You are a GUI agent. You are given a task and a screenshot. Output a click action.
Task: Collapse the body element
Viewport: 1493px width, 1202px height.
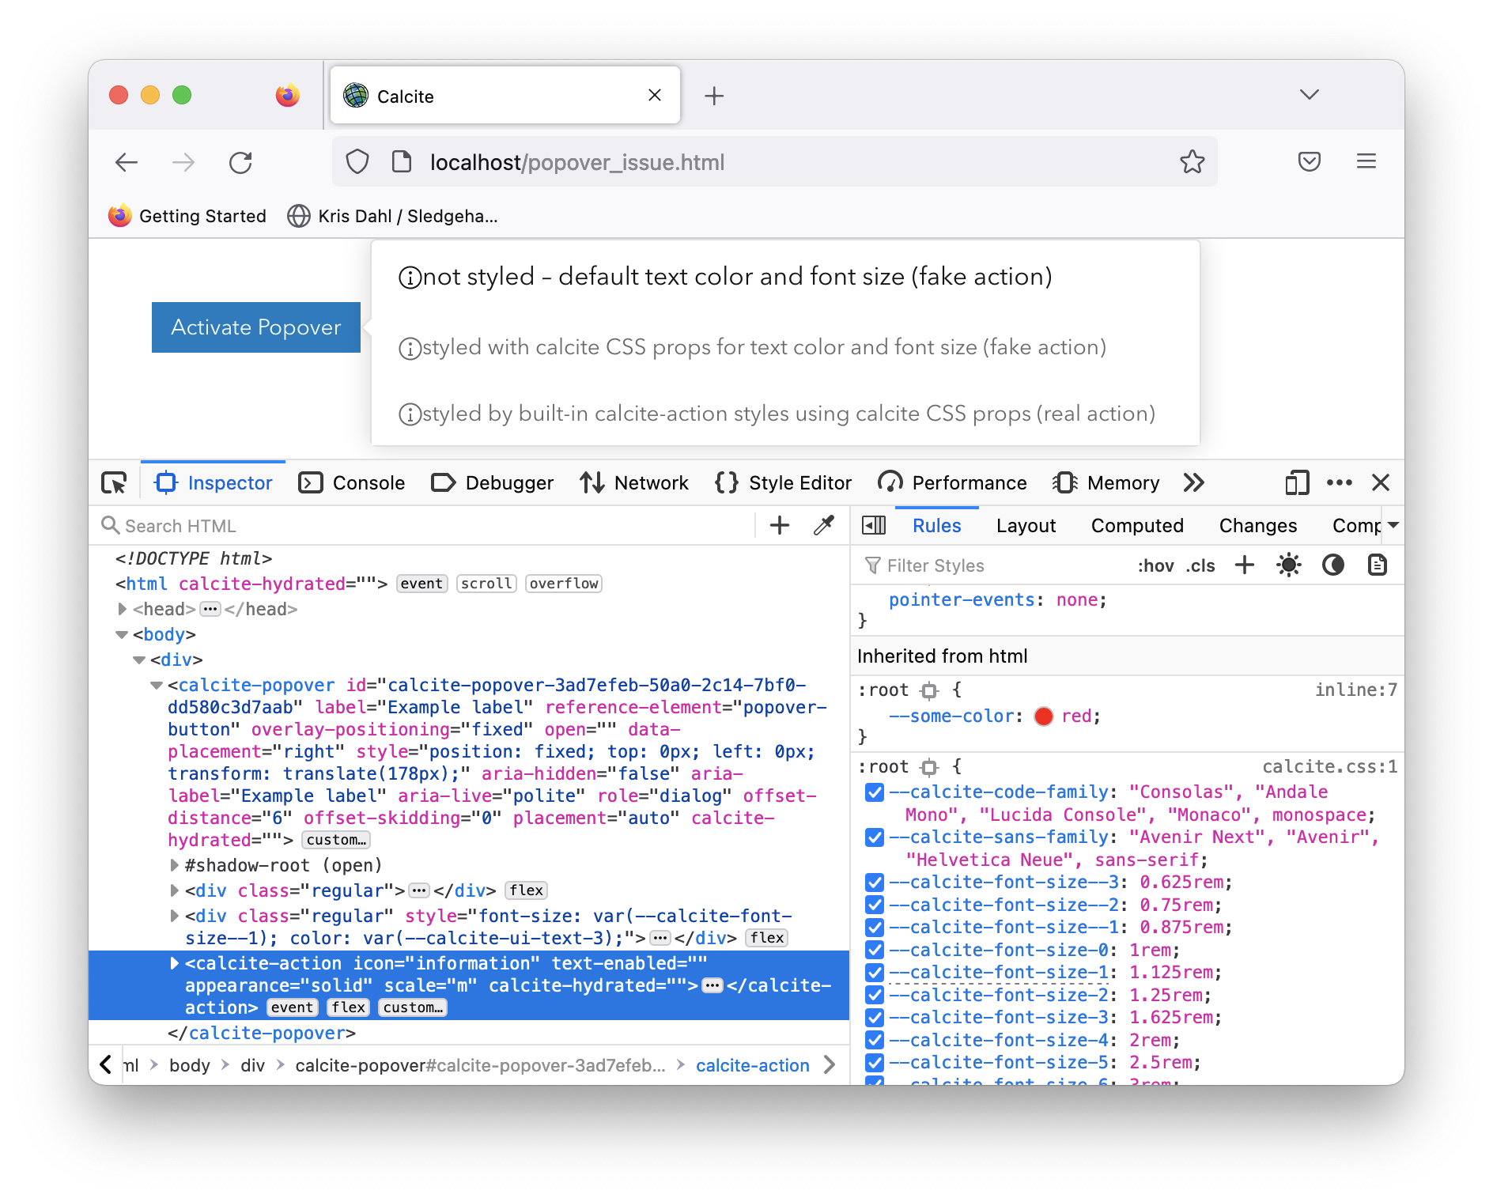[x=122, y=634]
